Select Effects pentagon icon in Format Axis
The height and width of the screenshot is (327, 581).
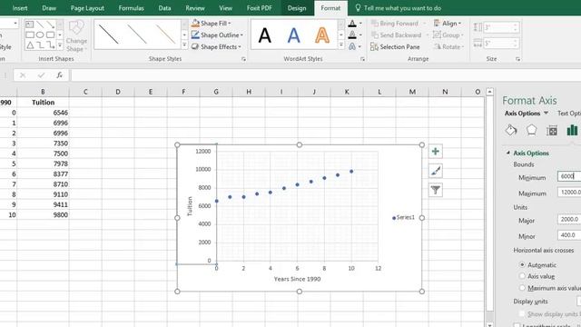click(x=531, y=130)
